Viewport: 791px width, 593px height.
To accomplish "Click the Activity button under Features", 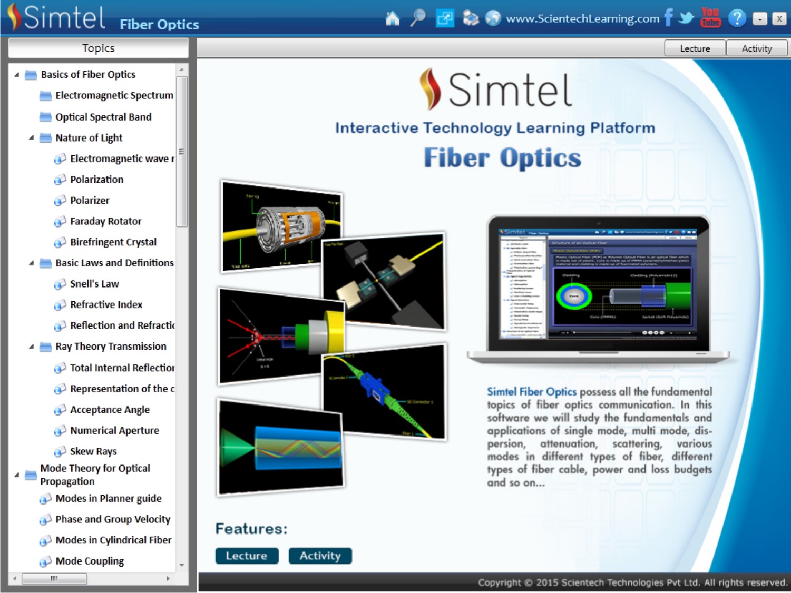I will coord(320,556).
